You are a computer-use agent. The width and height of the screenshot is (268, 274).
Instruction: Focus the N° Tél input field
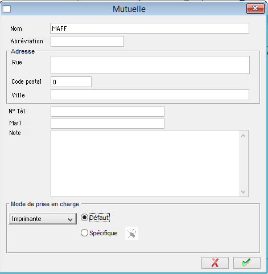[108, 111]
